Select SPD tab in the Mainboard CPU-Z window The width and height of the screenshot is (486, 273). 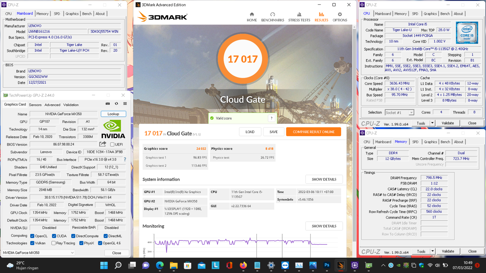57,14
